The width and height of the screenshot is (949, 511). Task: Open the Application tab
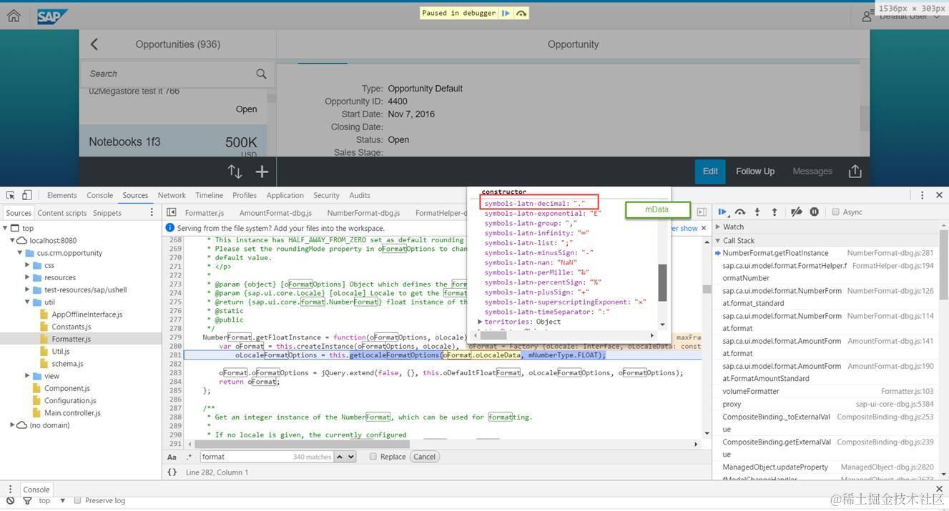coord(285,195)
